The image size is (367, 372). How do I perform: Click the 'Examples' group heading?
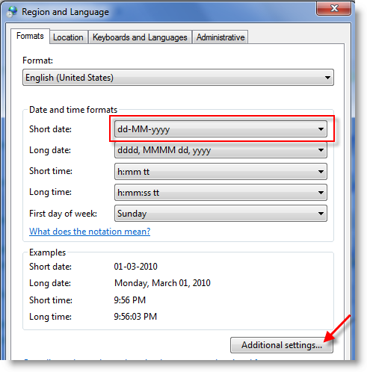pos(47,252)
